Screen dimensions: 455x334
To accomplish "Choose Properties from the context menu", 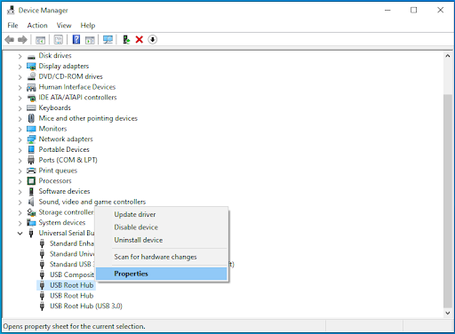I will [x=162, y=274].
